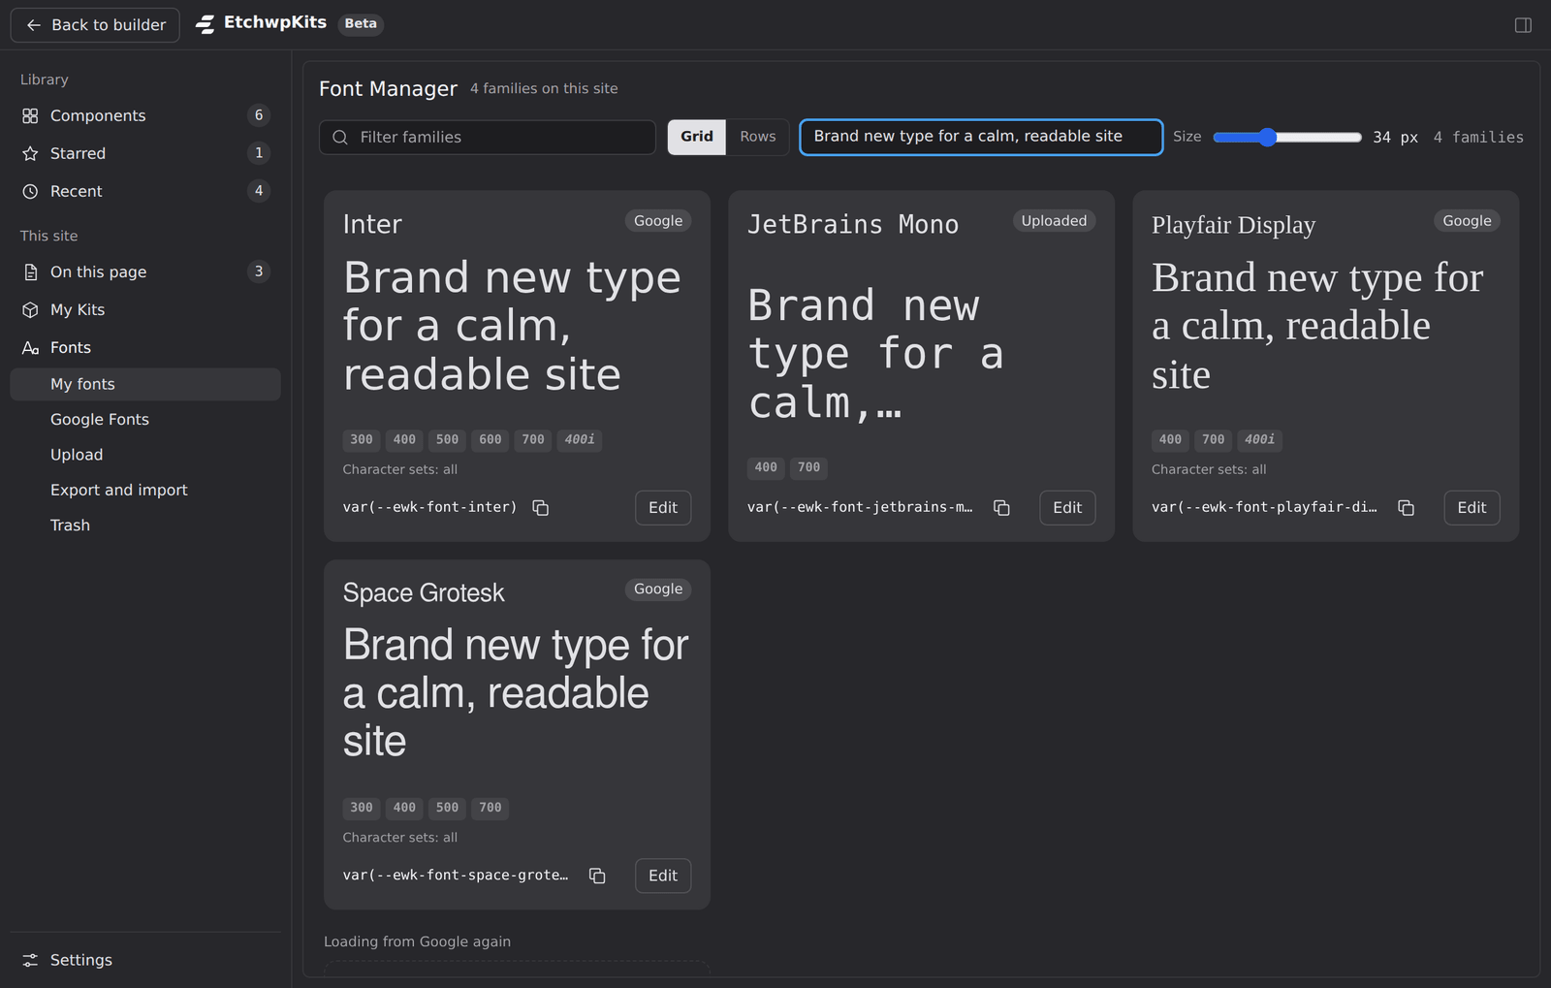Focus the Filter families search field

point(488,138)
